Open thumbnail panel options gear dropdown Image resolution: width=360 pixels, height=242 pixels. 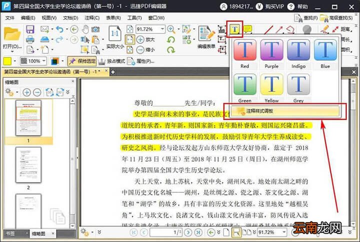[11, 92]
